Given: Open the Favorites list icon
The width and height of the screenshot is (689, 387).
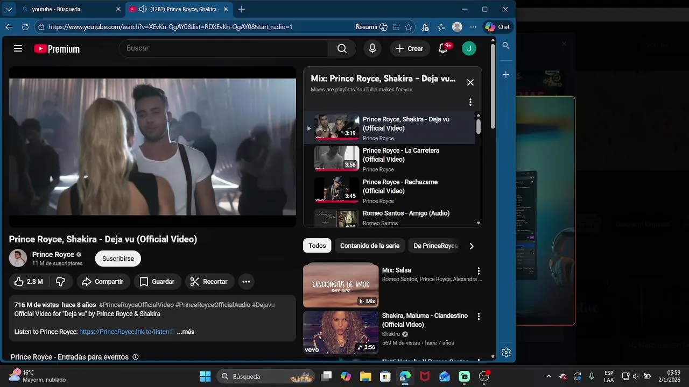Looking at the screenshot, I should click(x=441, y=27).
